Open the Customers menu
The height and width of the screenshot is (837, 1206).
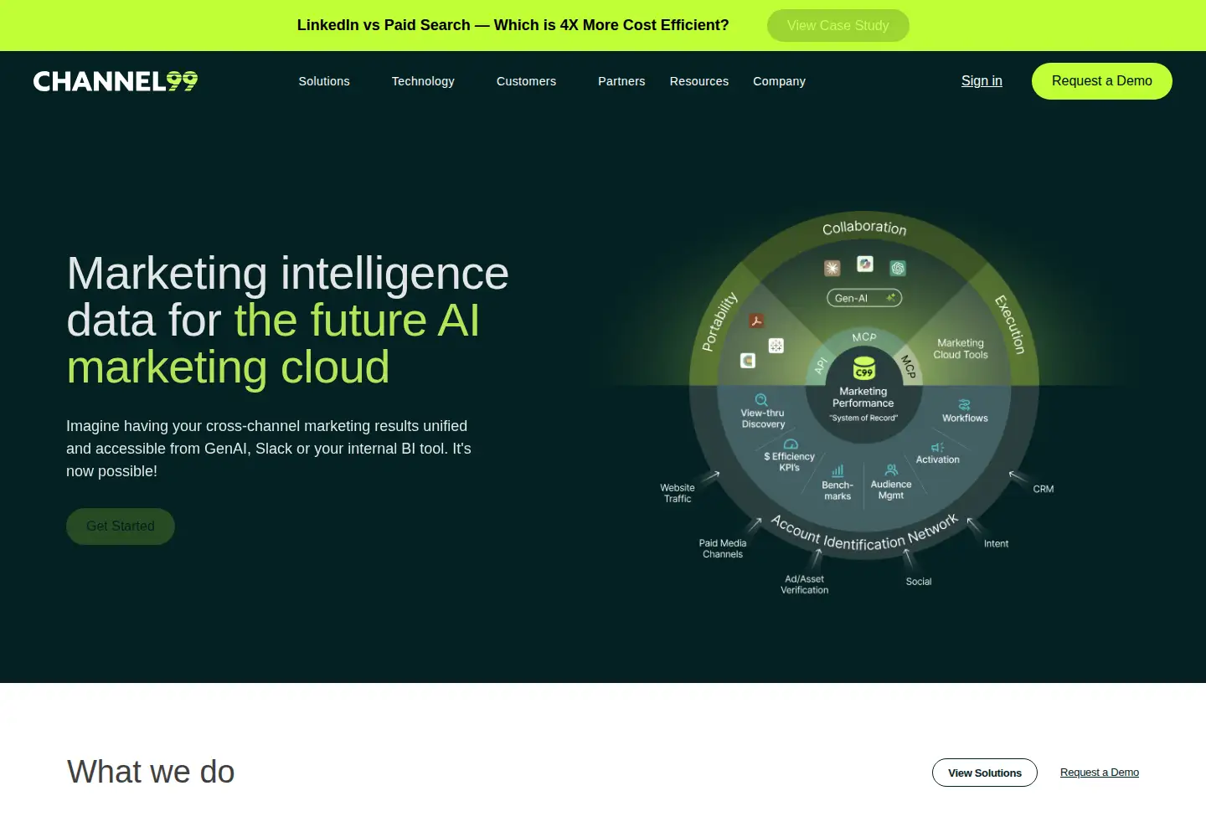pyautogui.click(x=526, y=81)
